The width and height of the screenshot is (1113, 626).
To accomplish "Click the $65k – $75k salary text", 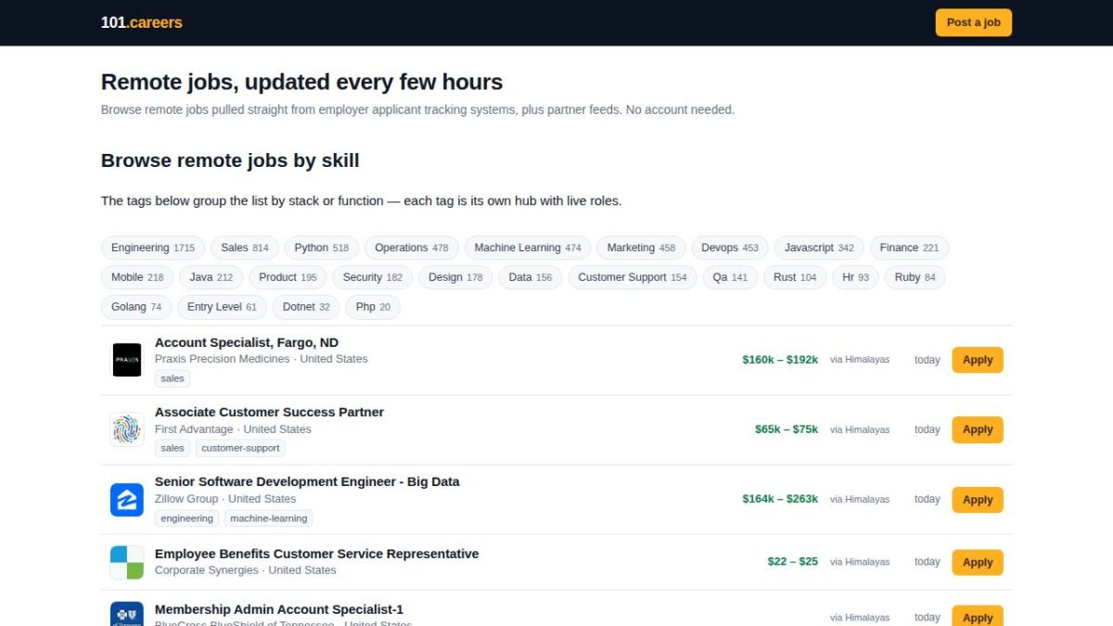I will (787, 429).
